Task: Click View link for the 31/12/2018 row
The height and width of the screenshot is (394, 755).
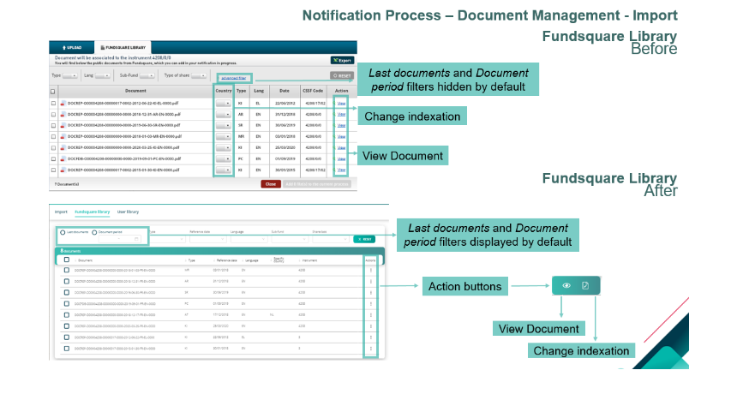Action: click(341, 115)
